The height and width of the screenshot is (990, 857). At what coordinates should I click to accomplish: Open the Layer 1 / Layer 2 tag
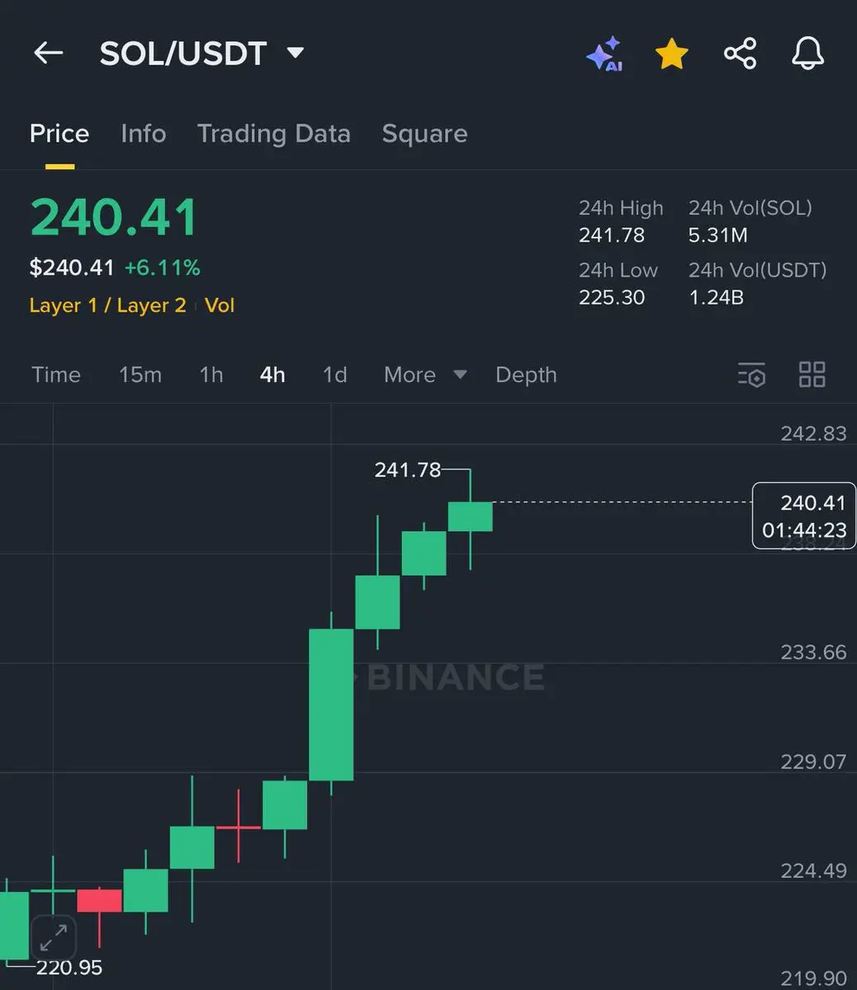pyautogui.click(x=107, y=305)
